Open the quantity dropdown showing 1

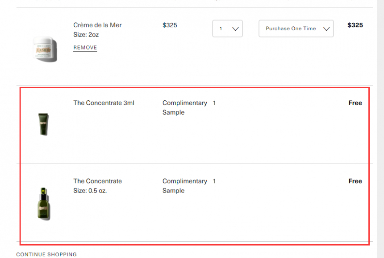pos(227,29)
